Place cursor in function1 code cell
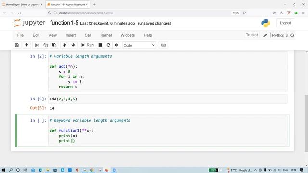The height and width of the screenshot is (173, 308). pos(168,130)
